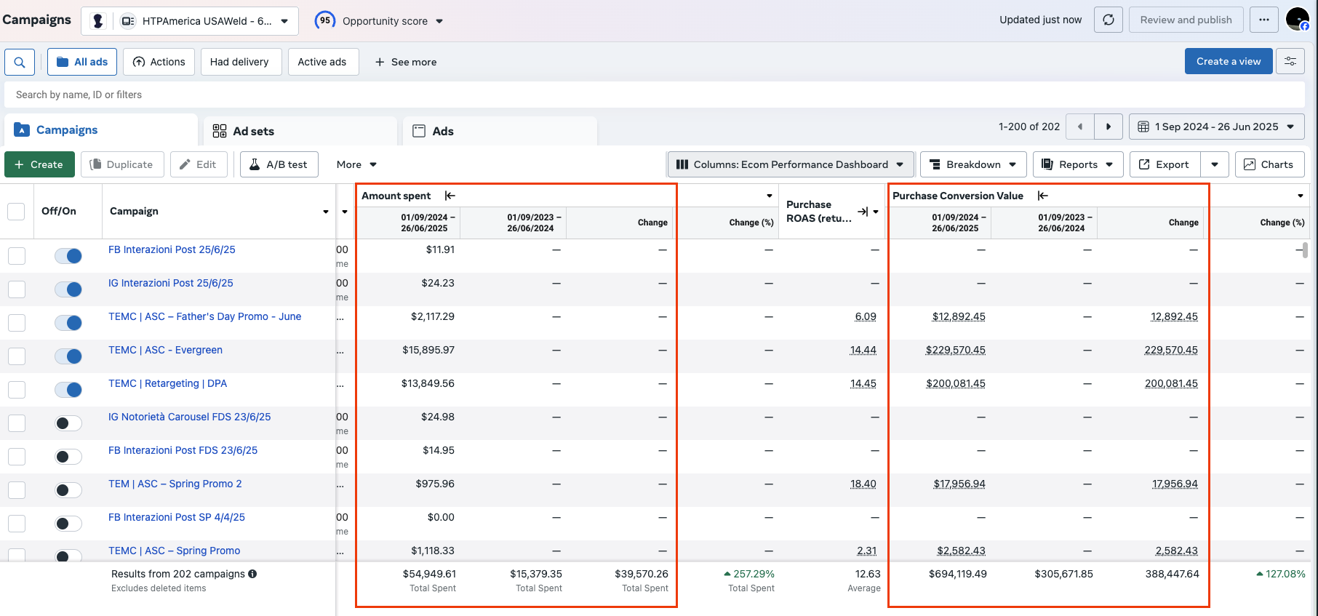Open the three-dot more options menu

1263,20
